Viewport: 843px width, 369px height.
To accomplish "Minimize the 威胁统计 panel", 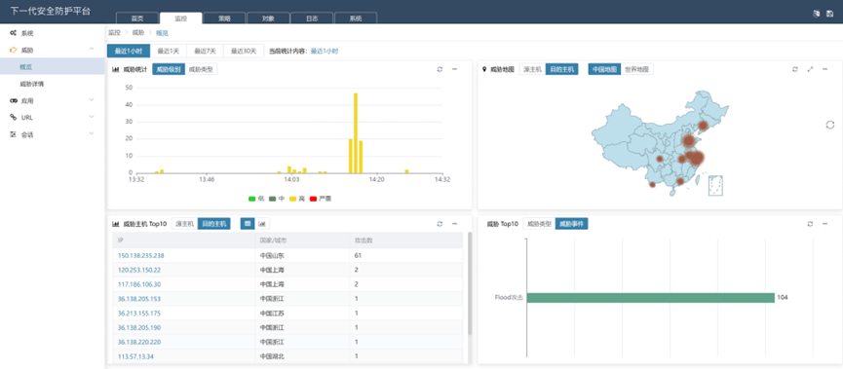I will click(454, 69).
